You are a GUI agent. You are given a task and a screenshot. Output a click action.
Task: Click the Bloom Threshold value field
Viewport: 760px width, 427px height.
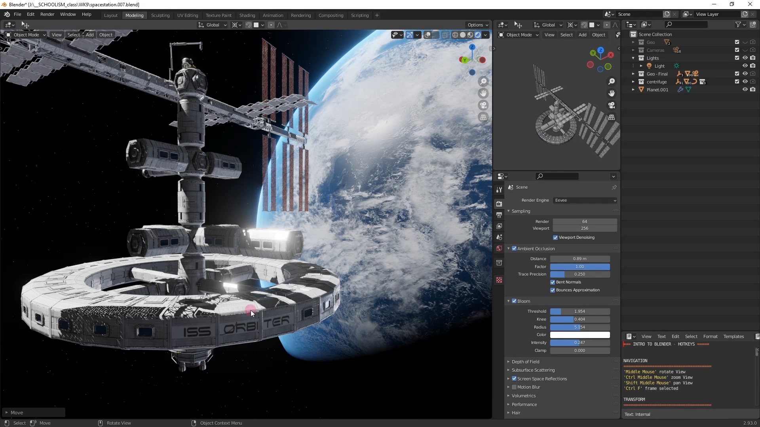579,312
